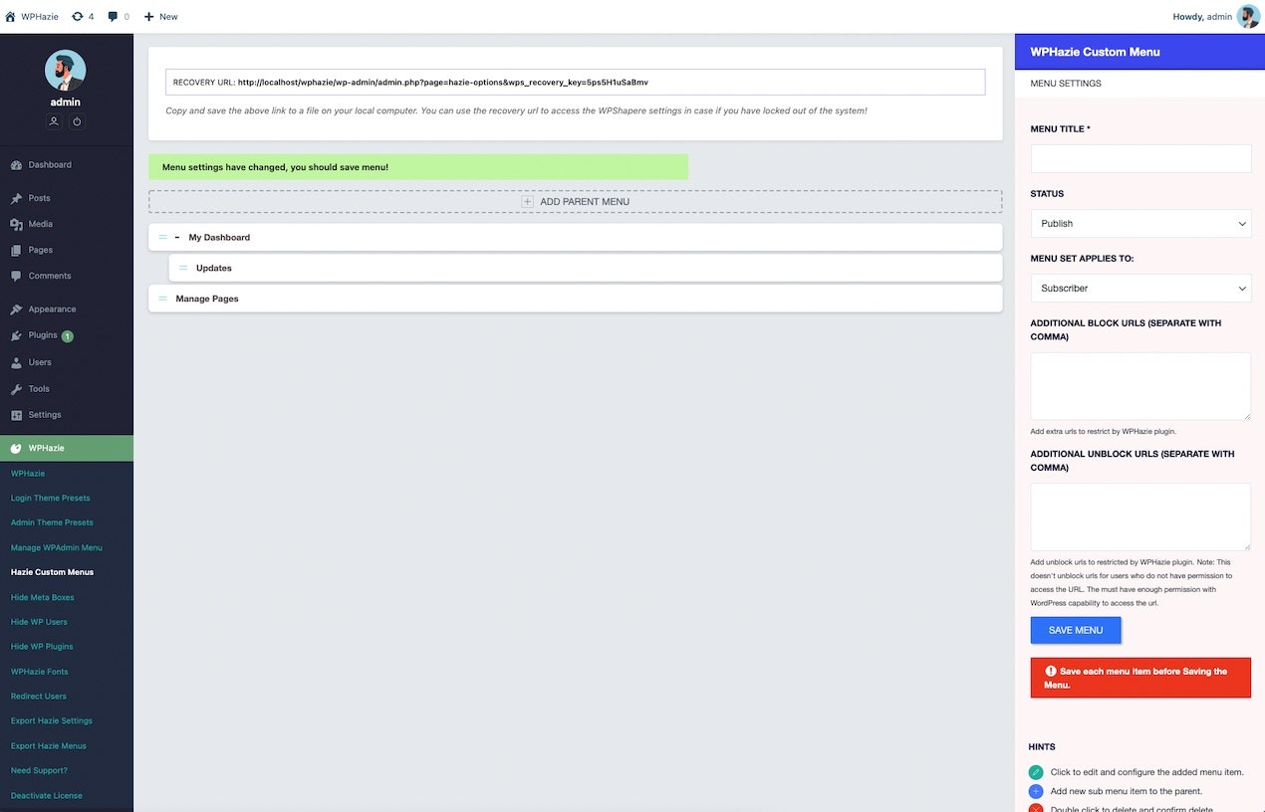Click the Comments bubble icon in sidebar
Viewport: 1265px width, 812px height.
pos(16,277)
